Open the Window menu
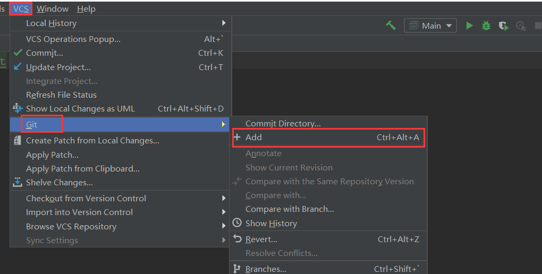542x274 pixels. pos(53,8)
